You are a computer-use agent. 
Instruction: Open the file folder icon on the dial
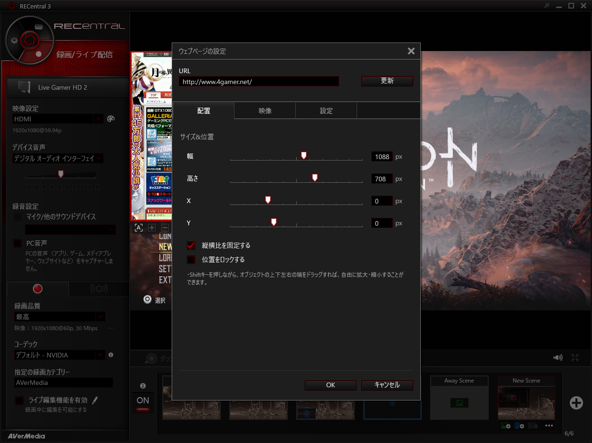pyautogui.click(x=39, y=26)
